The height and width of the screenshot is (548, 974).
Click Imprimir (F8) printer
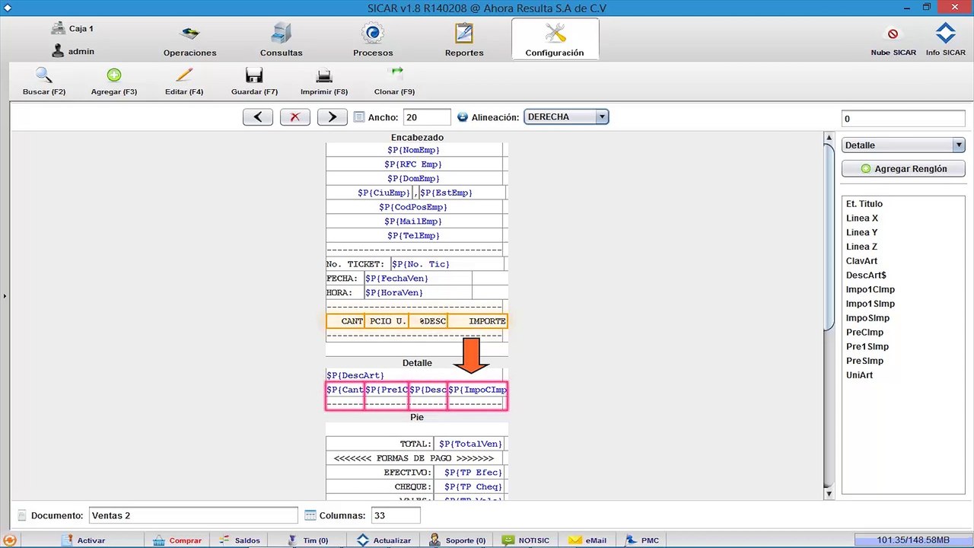[324, 82]
